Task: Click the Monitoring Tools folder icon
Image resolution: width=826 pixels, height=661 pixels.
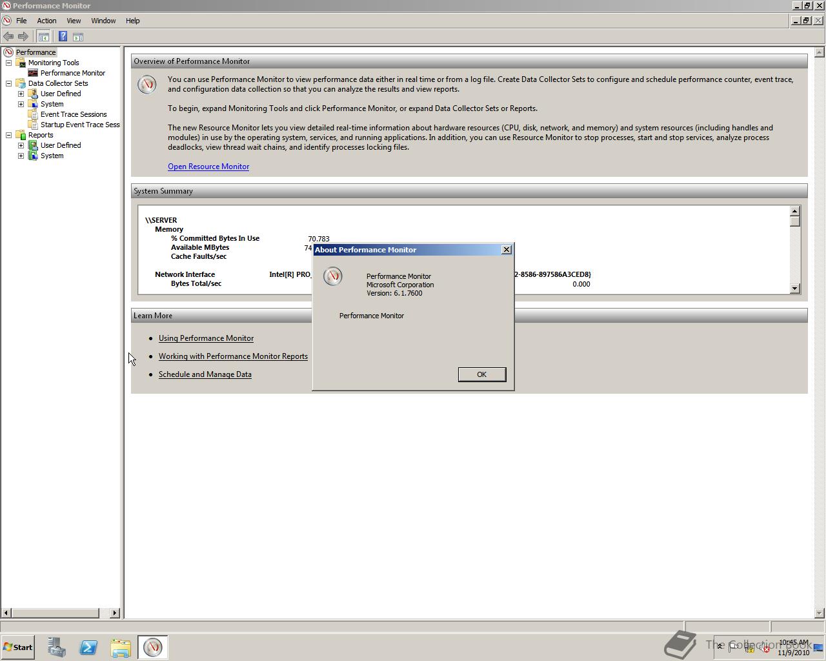Action: (21, 63)
